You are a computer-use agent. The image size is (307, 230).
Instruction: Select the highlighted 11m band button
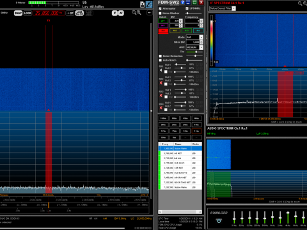(x=196, y=131)
